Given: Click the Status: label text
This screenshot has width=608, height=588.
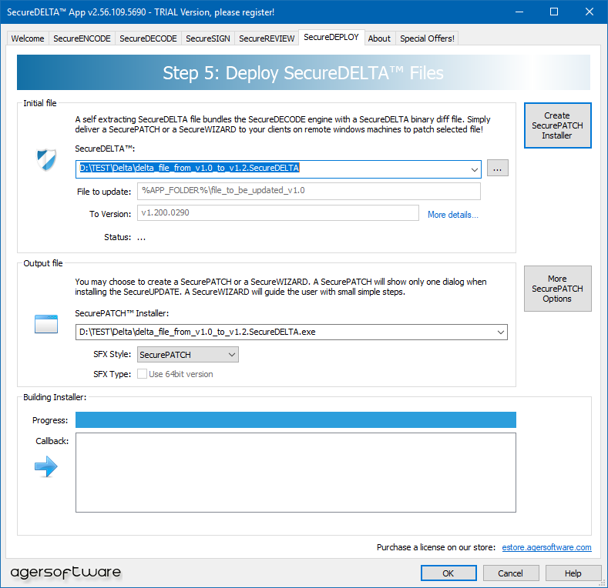Looking at the screenshot, I should click(x=117, y=237).
